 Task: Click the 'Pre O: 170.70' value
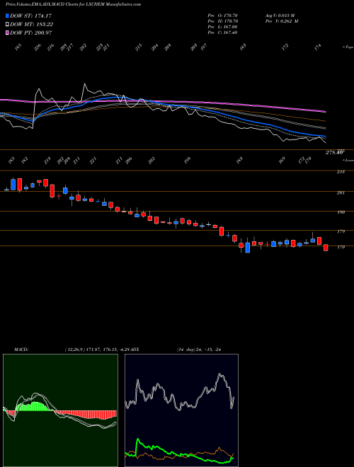[222, 16]
